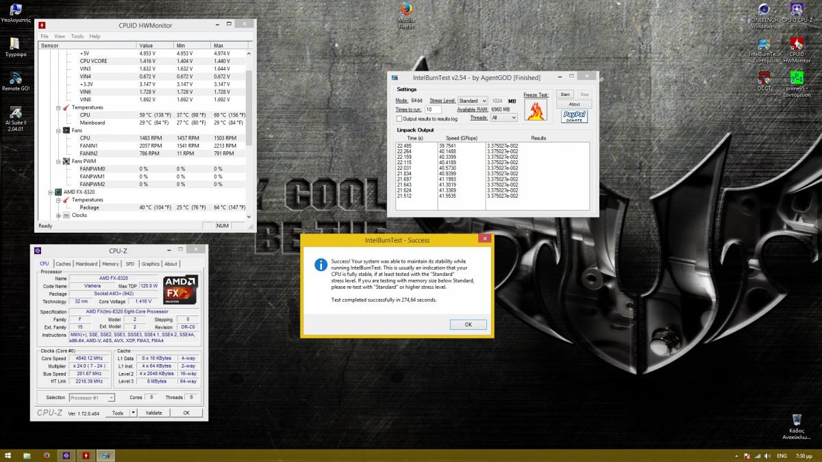The width and height of the screenshot is (822, 462).
Task: Click the Value column header in HWMonitor
Action: tap(155, 45)
